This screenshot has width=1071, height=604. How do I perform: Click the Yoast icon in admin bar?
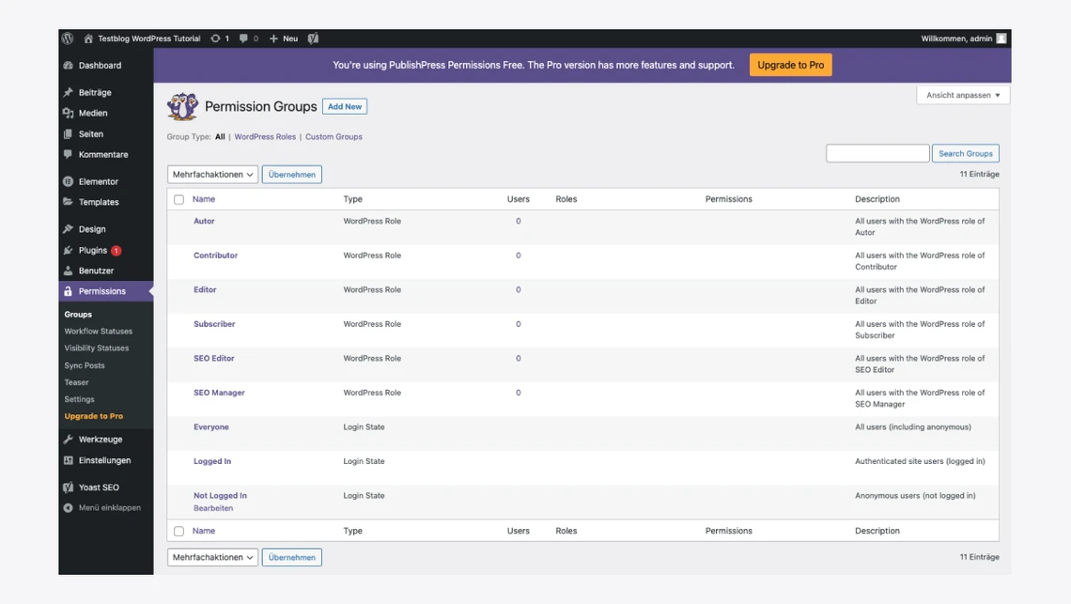[x=313, y=39]
